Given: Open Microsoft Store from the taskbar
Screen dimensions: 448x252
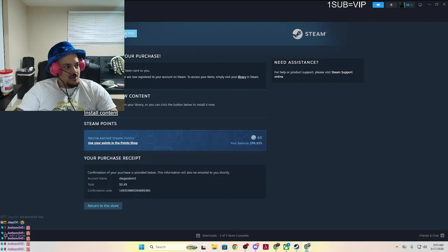Looking at the screenshot, I should [224, 247].
